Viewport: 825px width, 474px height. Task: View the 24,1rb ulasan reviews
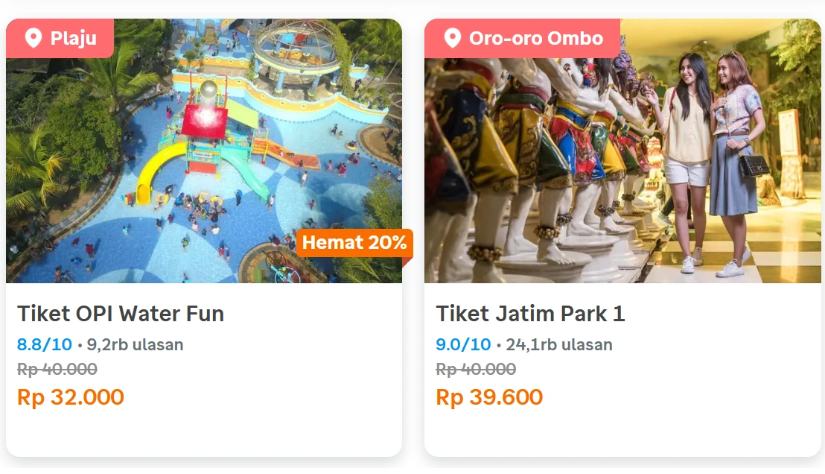tap(558, 344)
